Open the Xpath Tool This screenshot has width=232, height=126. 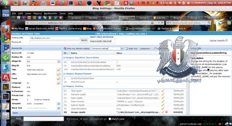point(131,48)
